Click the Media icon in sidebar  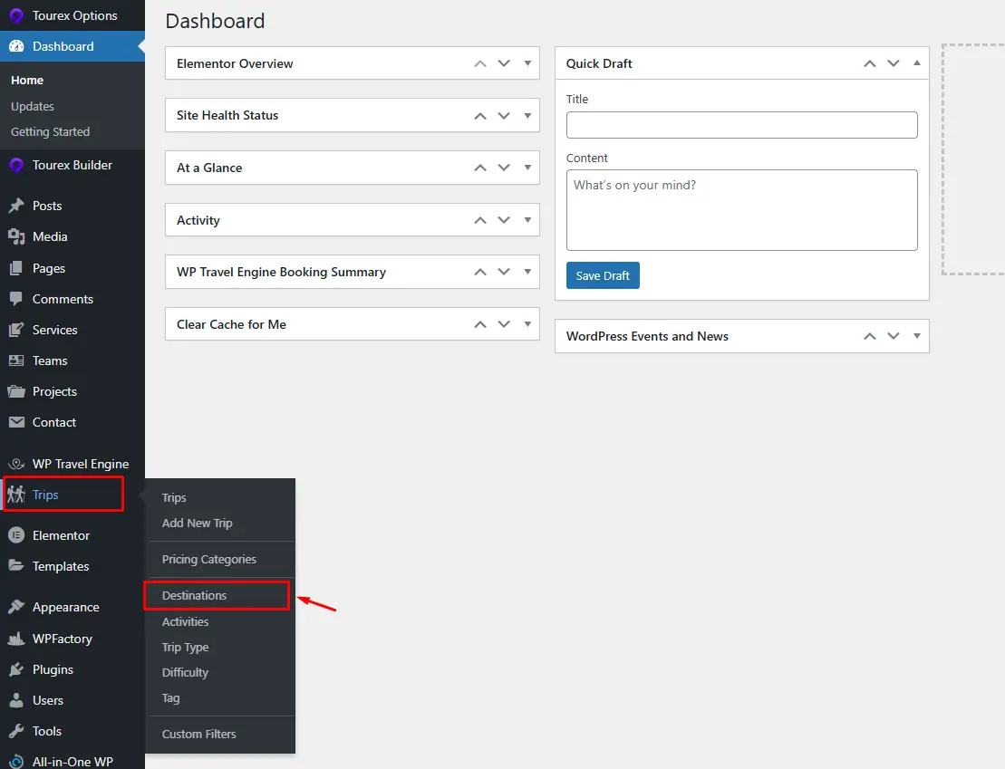tap(16, 236)
